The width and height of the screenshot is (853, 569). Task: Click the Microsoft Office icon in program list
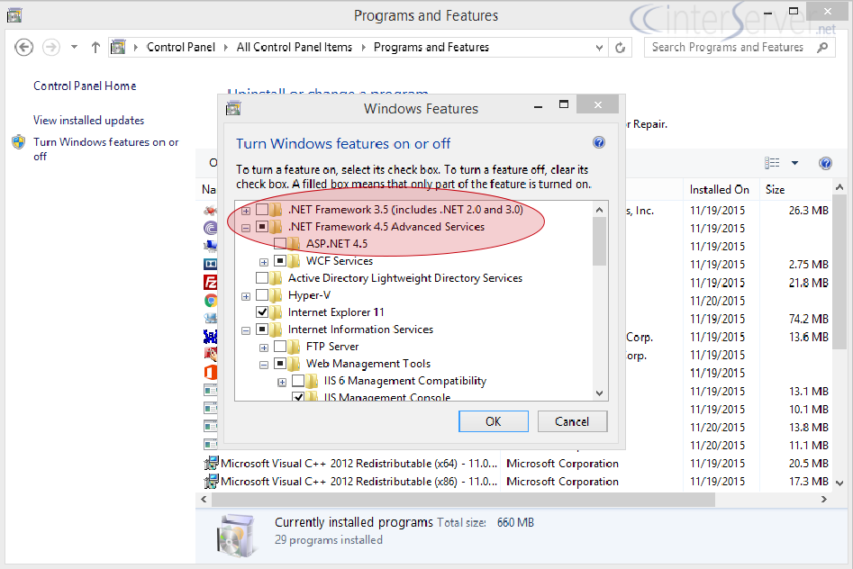coord(211,373)
